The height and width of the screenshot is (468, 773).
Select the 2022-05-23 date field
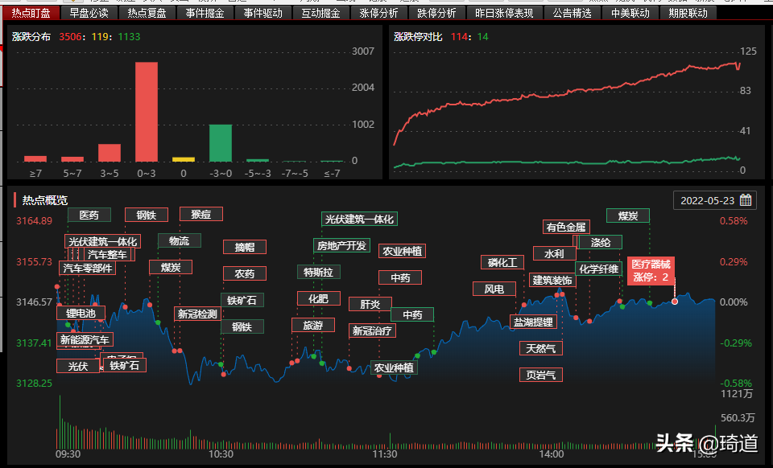pos(709,200)
